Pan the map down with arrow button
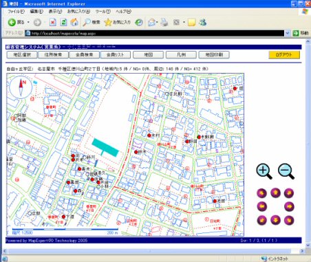311x262 pixels. tap(275, 220)
